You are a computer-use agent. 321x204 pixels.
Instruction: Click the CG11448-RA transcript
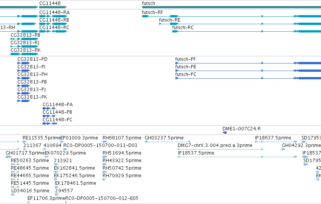pyautogui.click(x=53, y=16)
